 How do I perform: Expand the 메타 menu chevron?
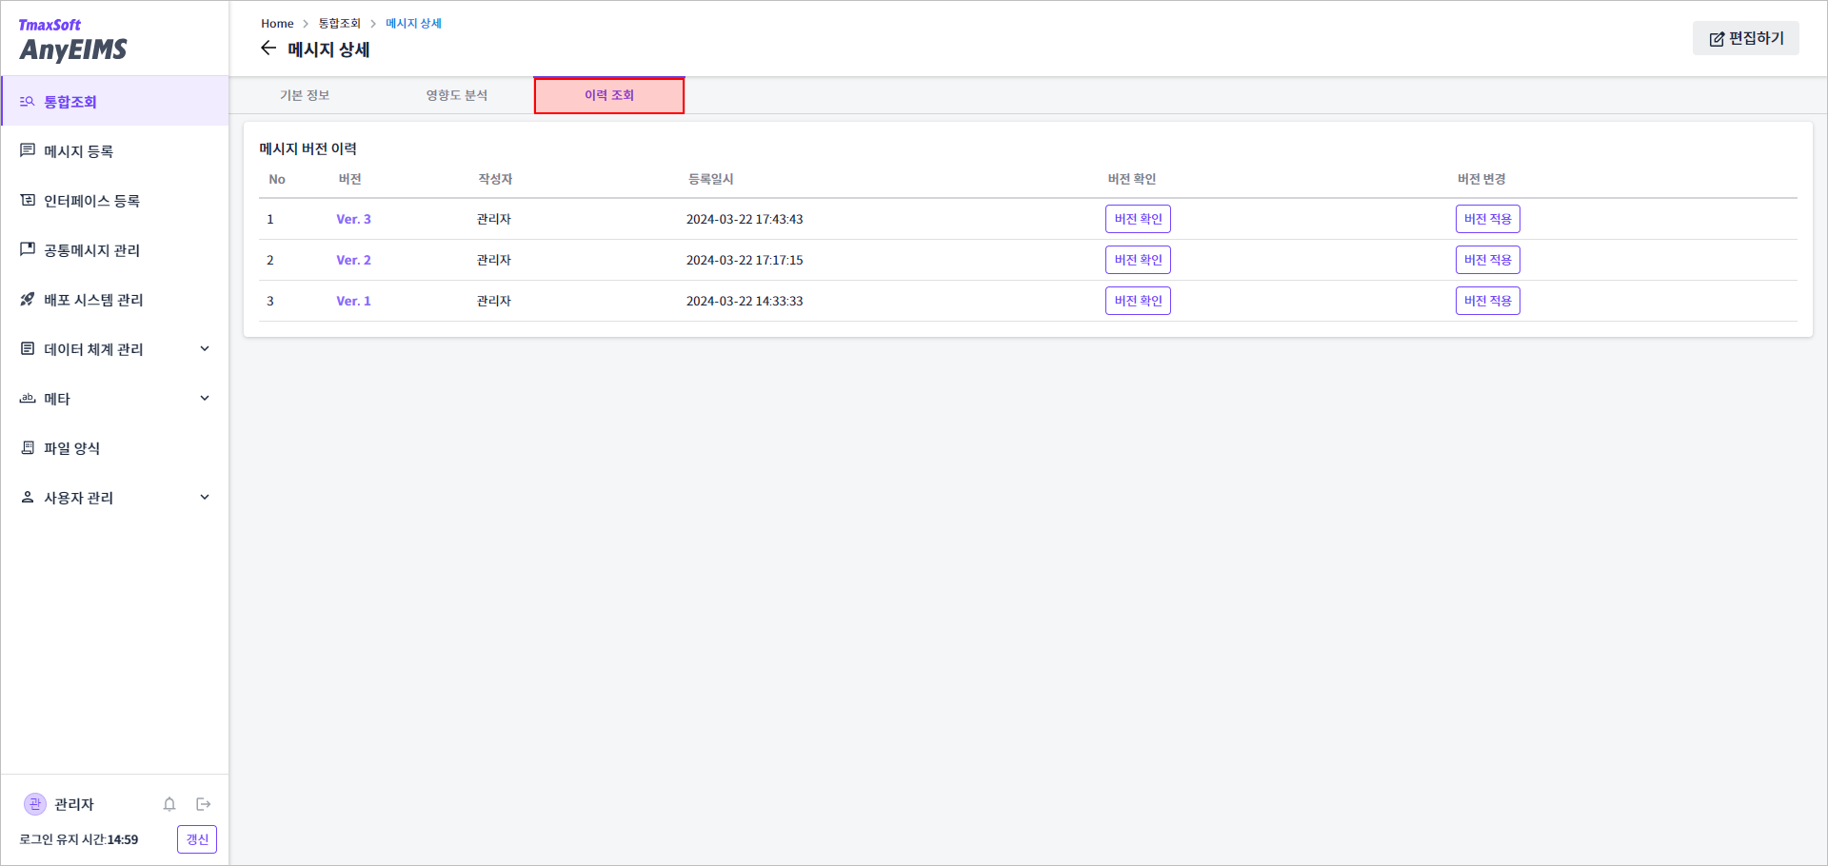[205, 398]
